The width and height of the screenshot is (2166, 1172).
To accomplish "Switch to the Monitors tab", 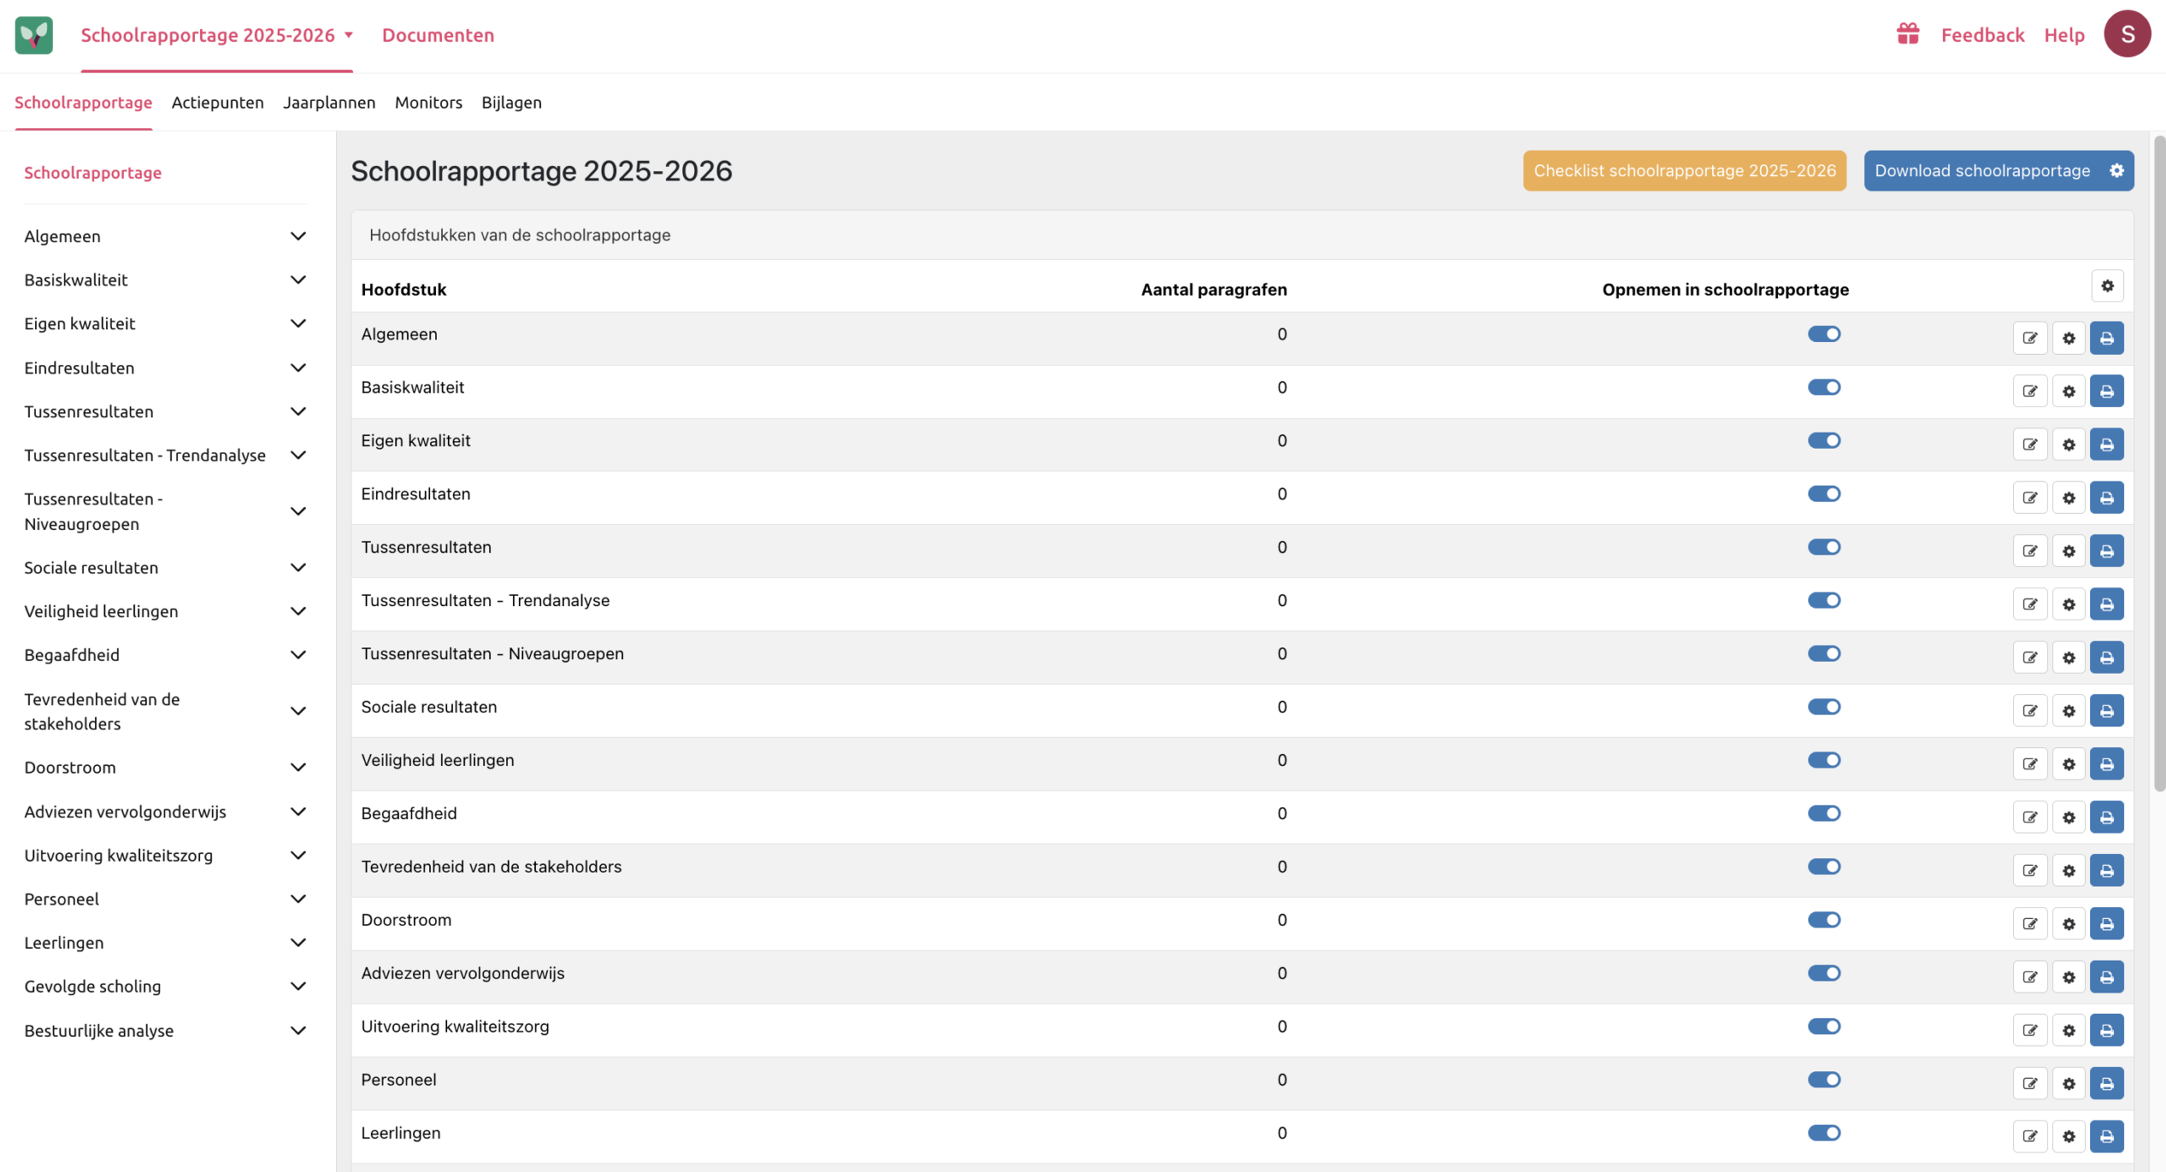I will (x=428, y=103).
